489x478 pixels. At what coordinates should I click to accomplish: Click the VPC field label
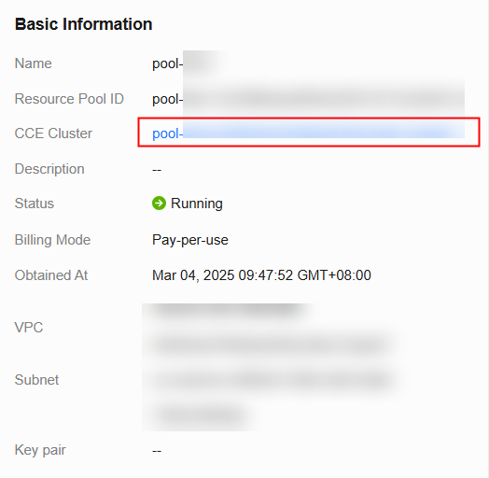(29, 328)
